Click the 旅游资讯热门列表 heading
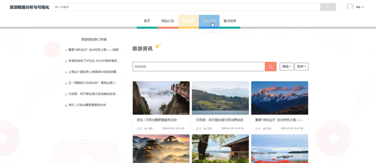The height and width of the screenshot is (163, 376). point(94,39)
